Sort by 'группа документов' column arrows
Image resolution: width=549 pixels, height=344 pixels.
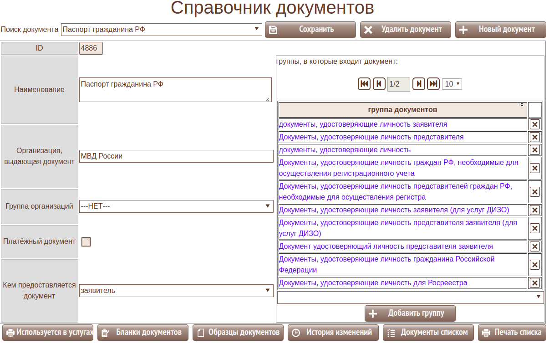click(522, 105)
